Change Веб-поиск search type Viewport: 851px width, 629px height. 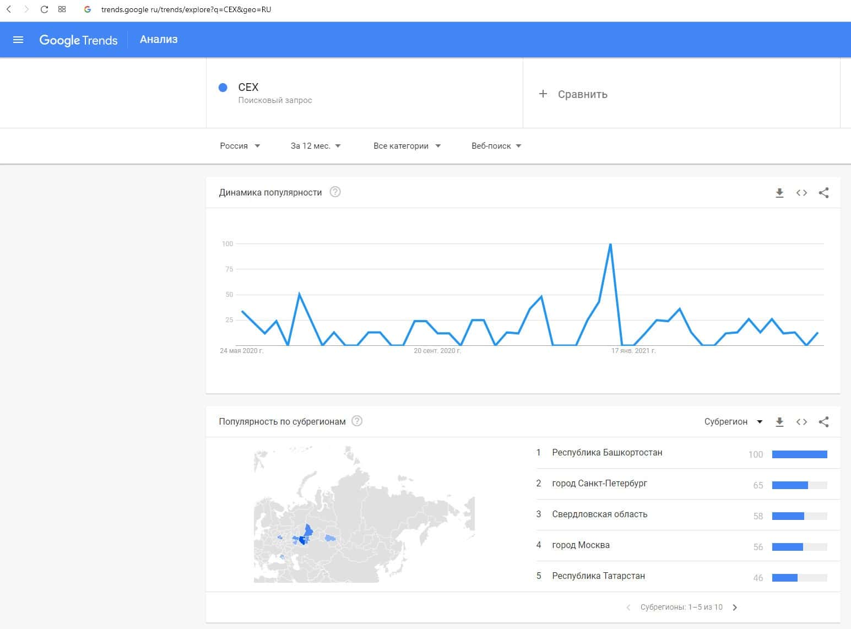(496, 146)
